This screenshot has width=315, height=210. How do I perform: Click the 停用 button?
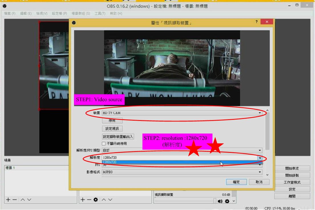click(x=112, y=121)
